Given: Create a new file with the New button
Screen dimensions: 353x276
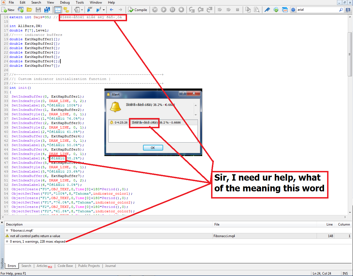Looking at the screenshot, I should [8, 10].
